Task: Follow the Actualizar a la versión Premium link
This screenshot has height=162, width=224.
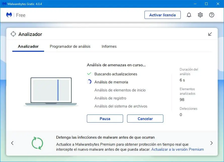Action: [x=177, y=149]
